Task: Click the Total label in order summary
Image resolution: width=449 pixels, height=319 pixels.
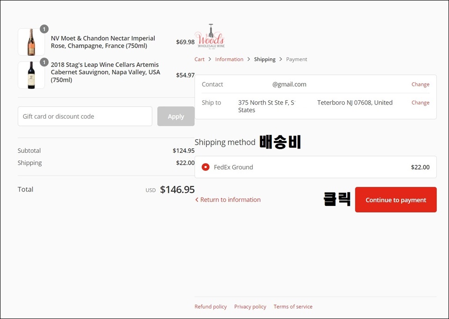Action: click(25, 189)
